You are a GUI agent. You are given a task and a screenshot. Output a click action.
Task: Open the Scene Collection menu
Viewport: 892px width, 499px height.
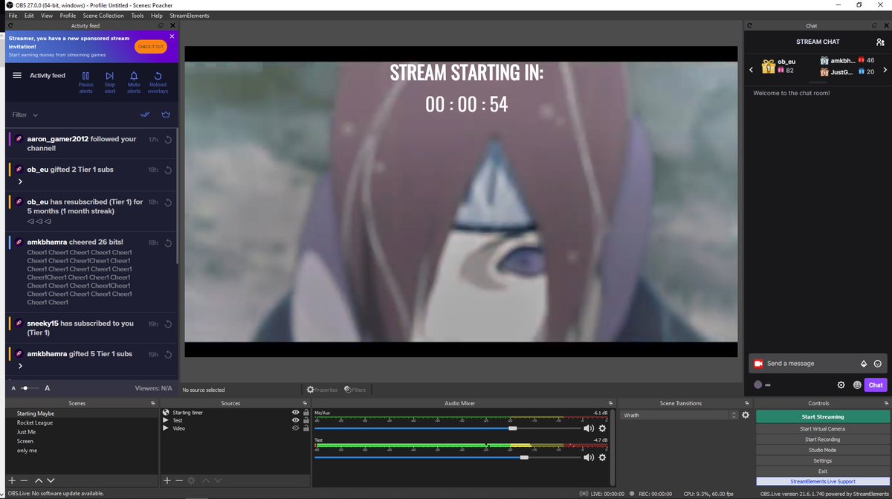click(x=103, y=15)
